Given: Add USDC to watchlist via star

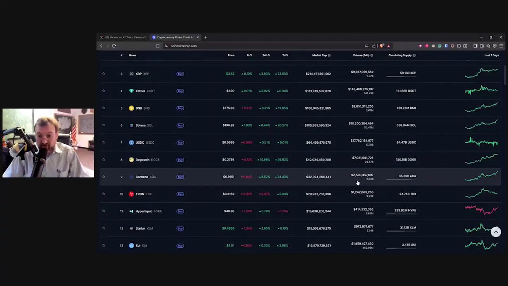Looking at the screenshot, I should pos(103,142).
